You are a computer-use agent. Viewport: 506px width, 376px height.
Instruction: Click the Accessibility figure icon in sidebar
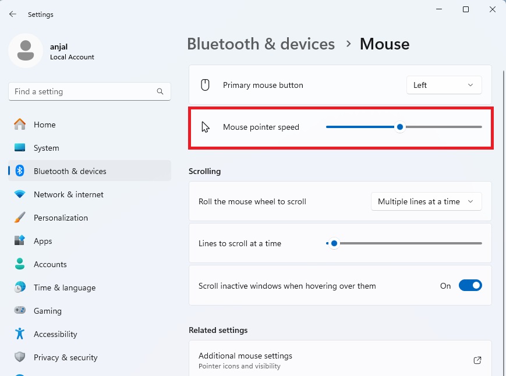[20, 334]
